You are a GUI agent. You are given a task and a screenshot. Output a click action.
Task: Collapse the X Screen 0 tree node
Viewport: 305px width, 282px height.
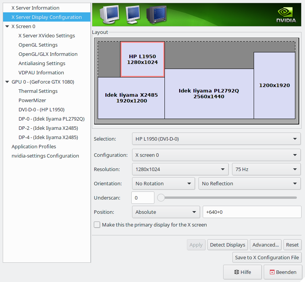pos(7,27)
